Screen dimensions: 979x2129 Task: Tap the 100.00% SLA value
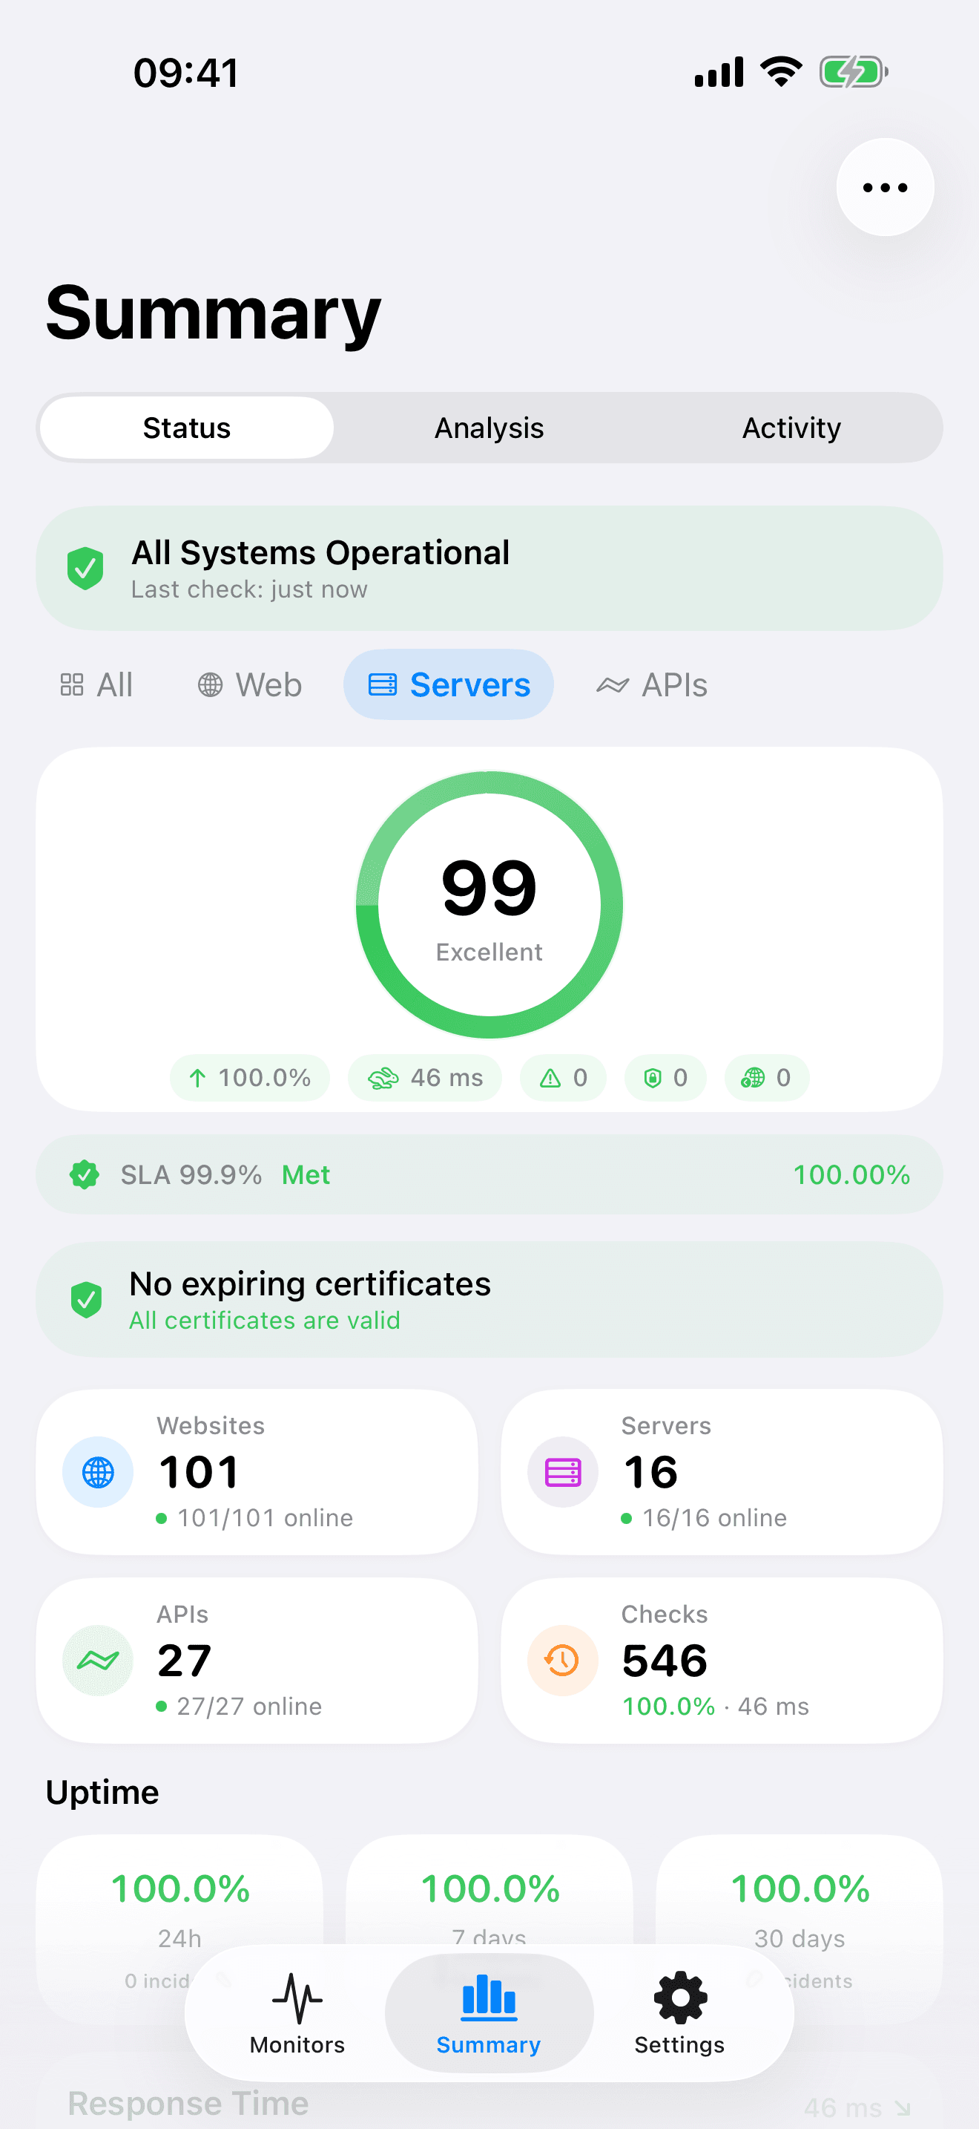pyautogui.click(x=851, y=1174)
